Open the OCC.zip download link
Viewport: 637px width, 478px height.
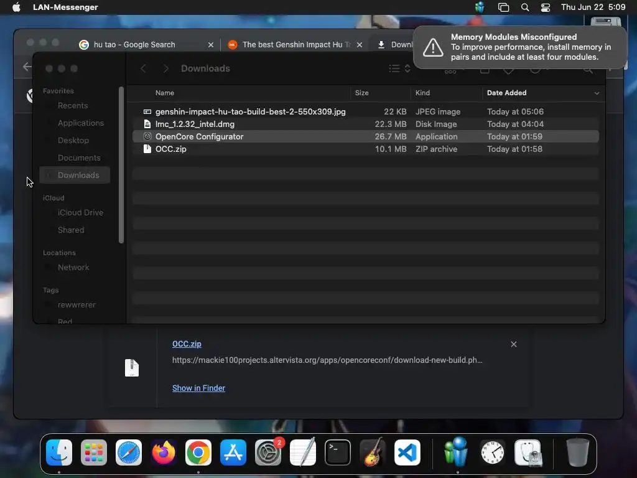(187, 344)
